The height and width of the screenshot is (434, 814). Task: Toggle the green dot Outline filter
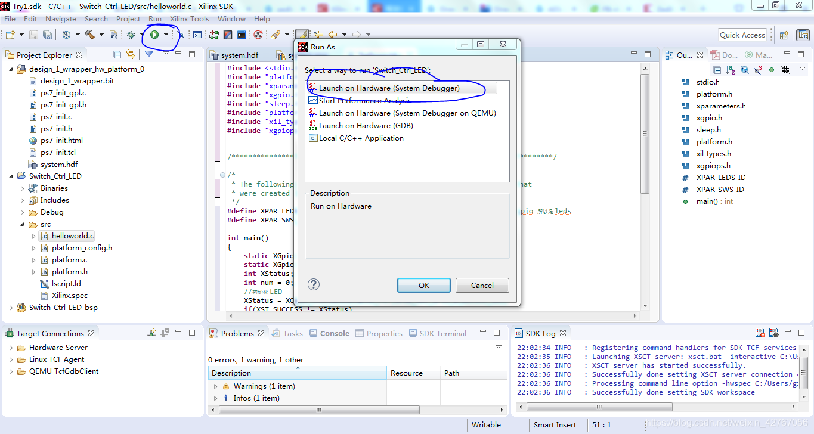click(772, 70)
